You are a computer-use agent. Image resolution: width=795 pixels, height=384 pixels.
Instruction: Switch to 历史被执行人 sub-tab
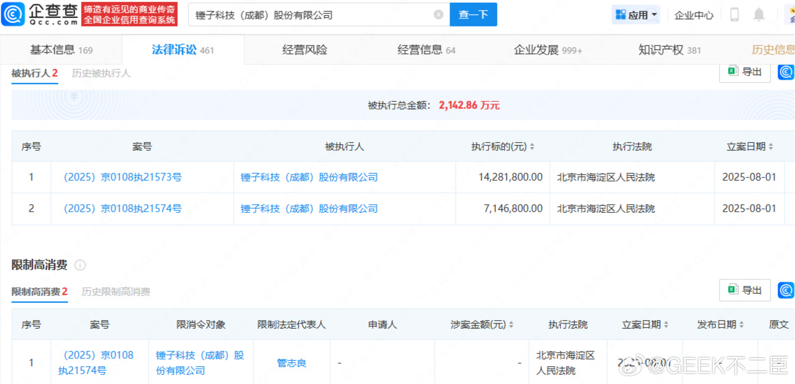101,73
